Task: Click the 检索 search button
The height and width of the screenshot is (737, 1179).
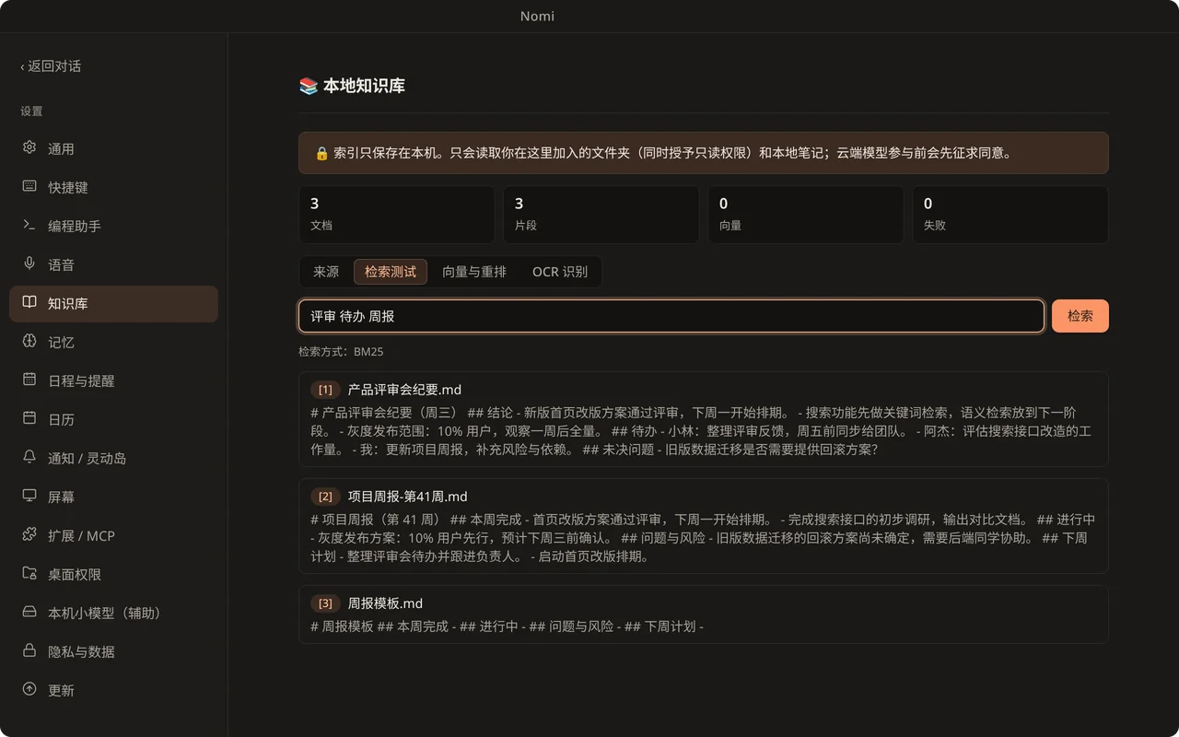Action: click(1080, 316)
